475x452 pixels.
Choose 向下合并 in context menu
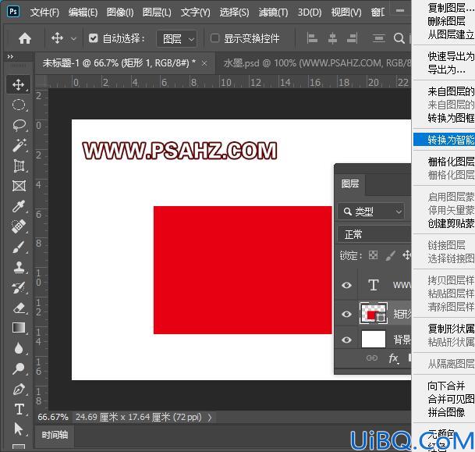click(446, 386)
